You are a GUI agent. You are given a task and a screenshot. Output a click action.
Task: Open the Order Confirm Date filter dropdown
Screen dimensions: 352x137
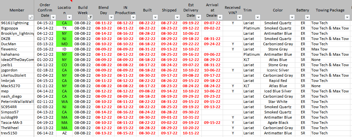53,17
